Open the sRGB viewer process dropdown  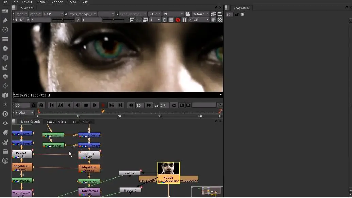pyautogui.click(x=199, y=20)
